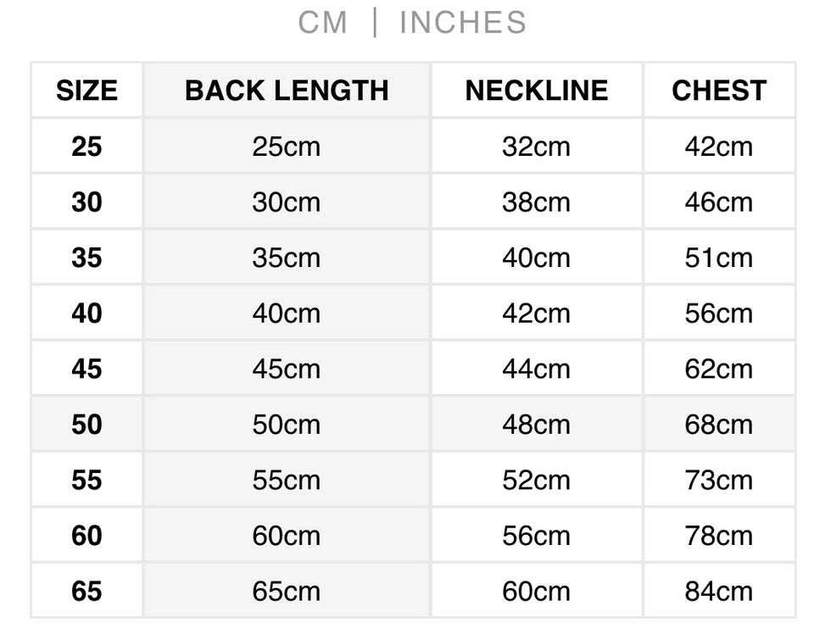814x628 pixels.
Task: Click the 52cm neckline cell
Action: (536, 481)
